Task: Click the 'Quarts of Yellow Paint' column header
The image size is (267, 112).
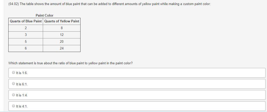Action: [62, 21]
